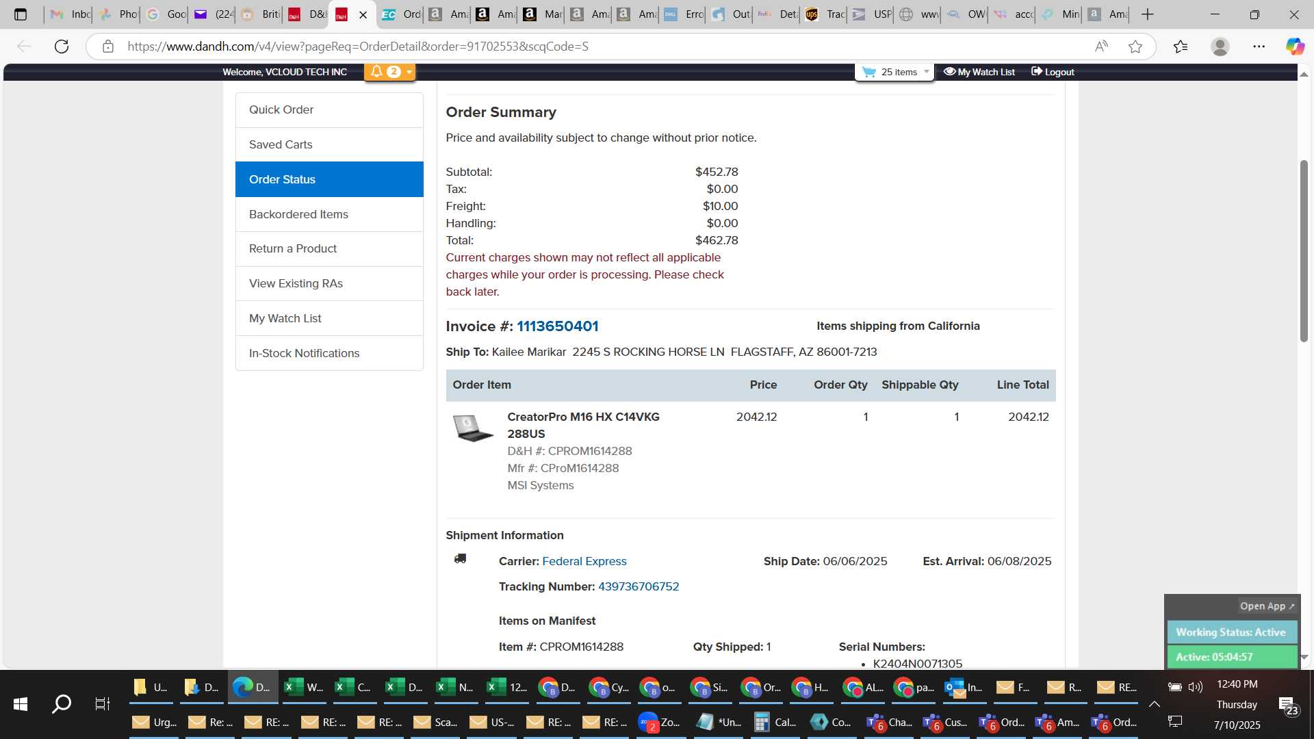Screen dimensions: 1314x739
Task: Close the current D&H tab
Action: click(x=363, y=15)
